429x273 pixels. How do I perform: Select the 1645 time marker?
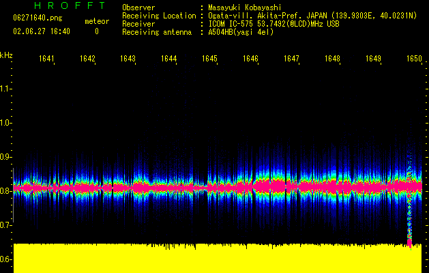(x=210, y=59)
